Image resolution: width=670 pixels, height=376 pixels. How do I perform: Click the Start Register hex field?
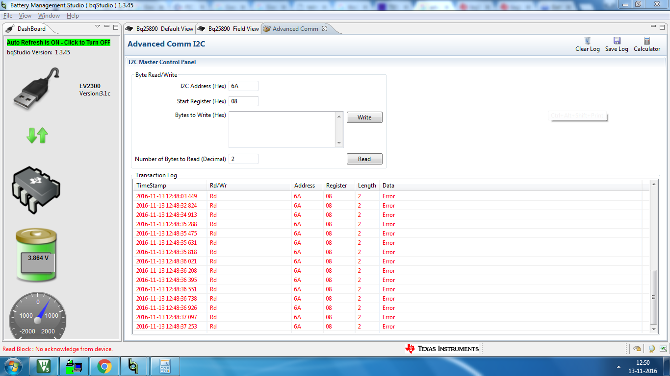[243, 101]
